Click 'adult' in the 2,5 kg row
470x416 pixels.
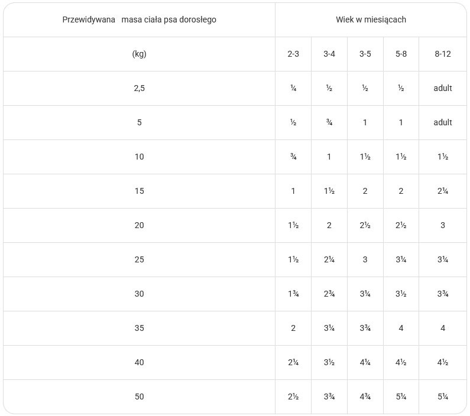(x=443, y=88)
